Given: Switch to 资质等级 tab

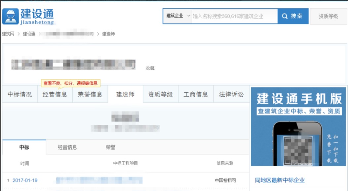Looking at the screenshot, I should point(161,94).
